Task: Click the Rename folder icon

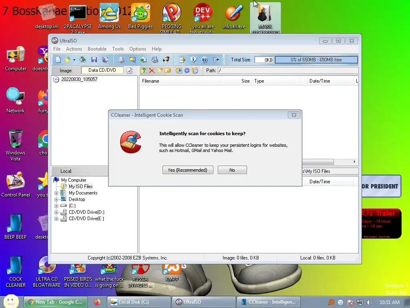Action: coord(168,71)
